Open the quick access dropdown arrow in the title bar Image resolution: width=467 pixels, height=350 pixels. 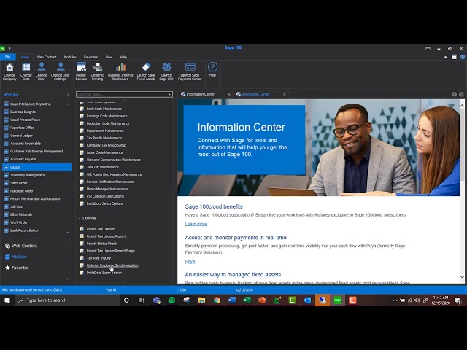pyautogui.click(x=9, y=48)
